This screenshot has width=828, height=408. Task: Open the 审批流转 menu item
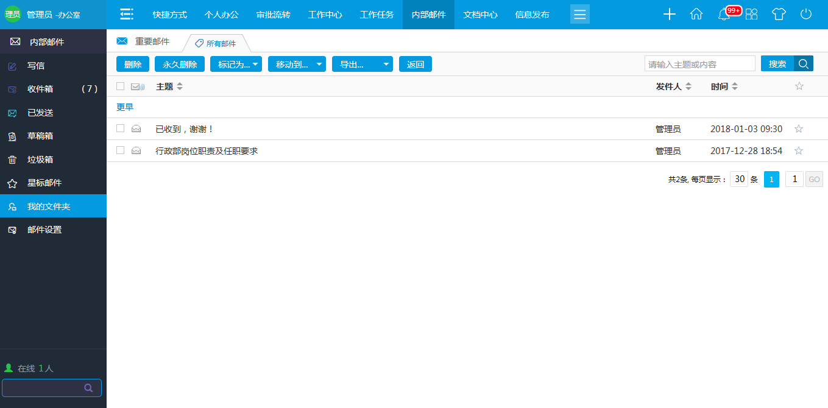coord(274,14)
